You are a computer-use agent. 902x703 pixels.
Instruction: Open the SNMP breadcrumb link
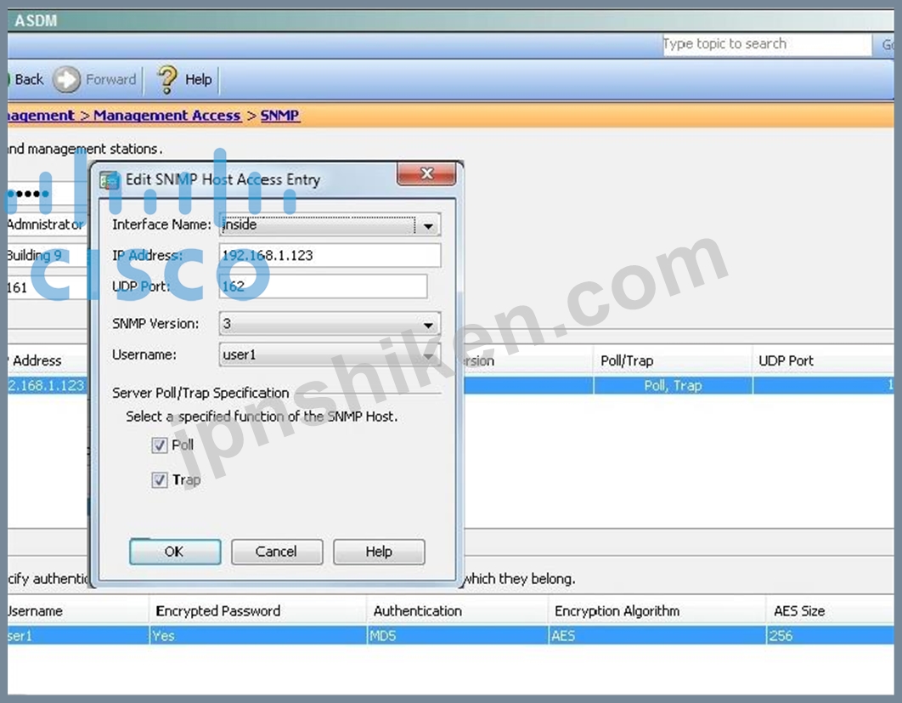click(279, 115)
